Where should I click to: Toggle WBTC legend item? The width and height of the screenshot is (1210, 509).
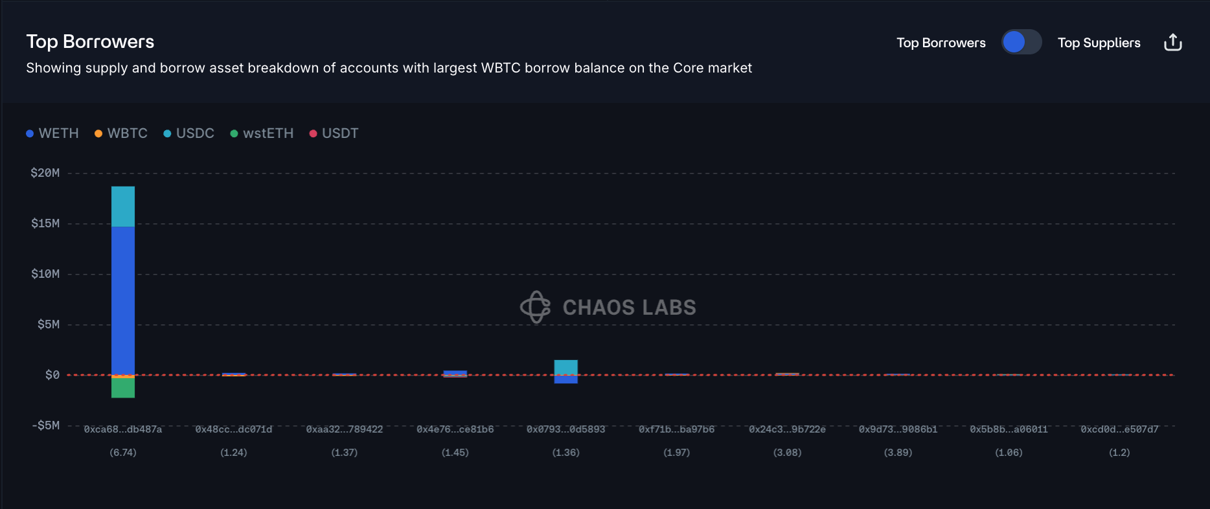(121, 133)
